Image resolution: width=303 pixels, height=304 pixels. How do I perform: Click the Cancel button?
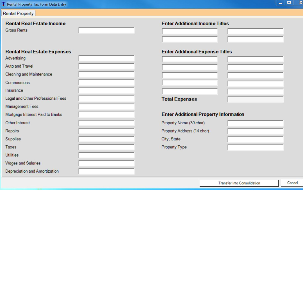tap(292, 183)
